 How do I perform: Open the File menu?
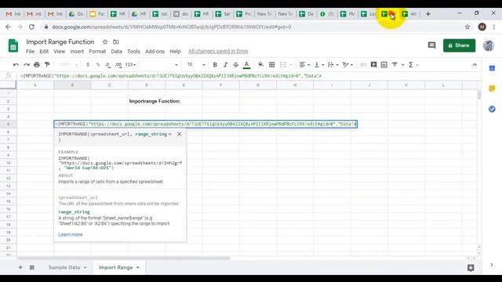click(30, 51)
